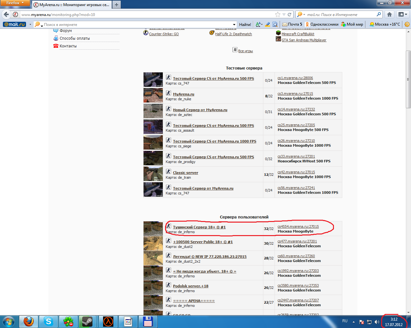Screen dimensions: 411x328
Task: Click the volume speaker icon in tray
Action: 377,322
